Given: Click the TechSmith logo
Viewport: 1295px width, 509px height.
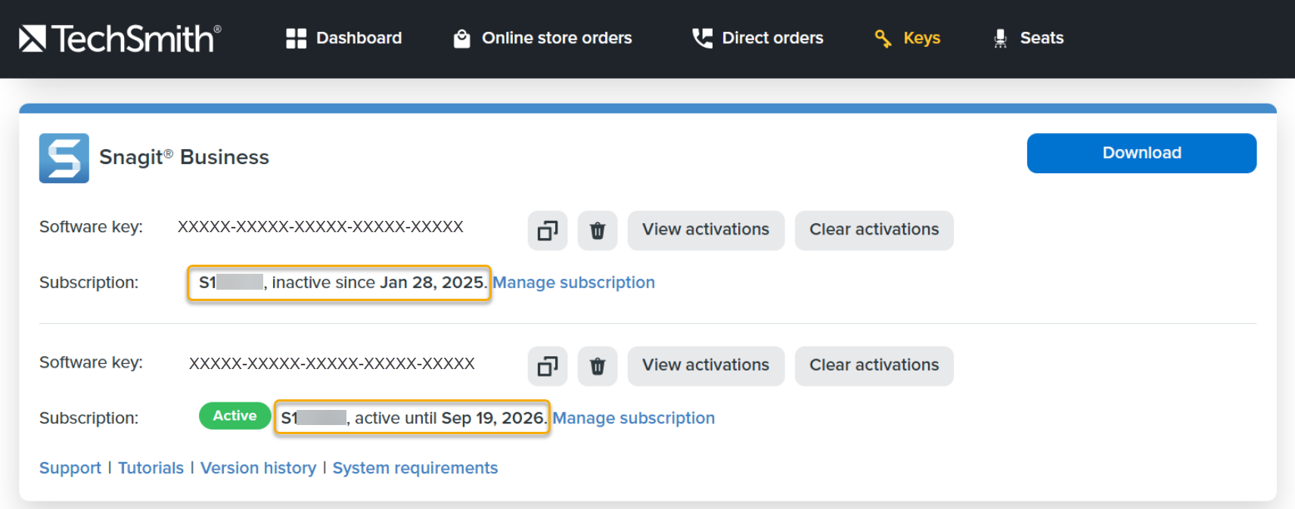Looking at the screenshot, I should click(x=120, y=39).
